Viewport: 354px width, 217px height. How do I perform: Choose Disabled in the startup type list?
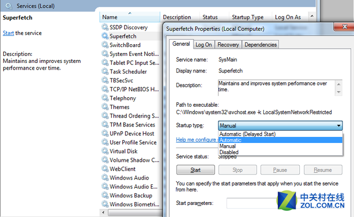click(x=280, y=152)
